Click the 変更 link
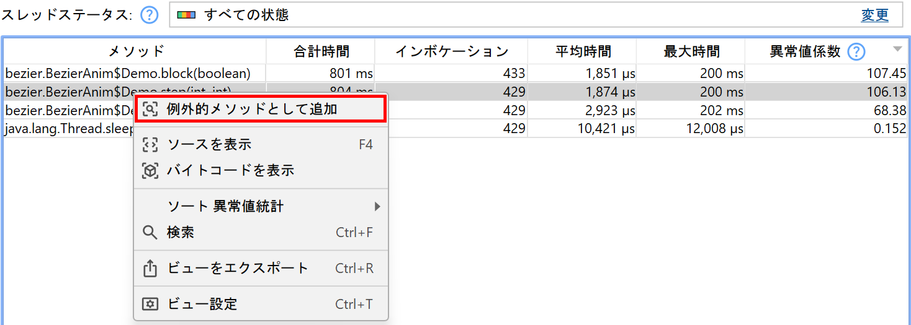Image resolution: width=911 pixels, height=325 pixels. [874, 15]
